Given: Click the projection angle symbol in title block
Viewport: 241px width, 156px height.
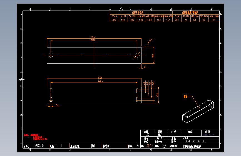Looking at the screenshot, I should (x=161, y=138).
